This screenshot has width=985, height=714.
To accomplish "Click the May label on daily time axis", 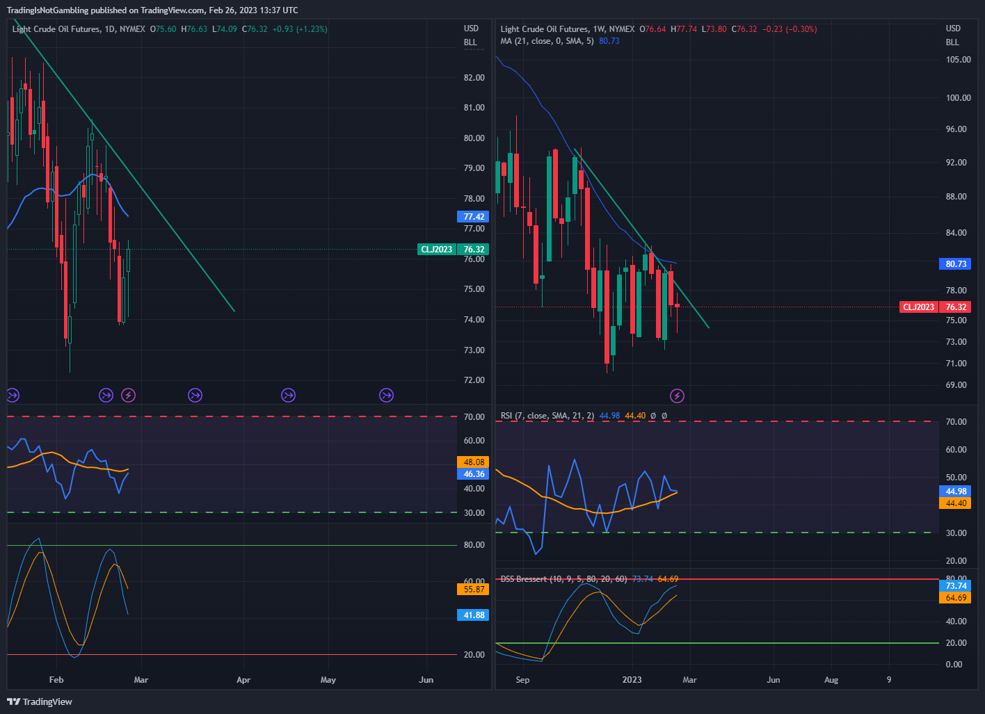I will tap(328, 679).
